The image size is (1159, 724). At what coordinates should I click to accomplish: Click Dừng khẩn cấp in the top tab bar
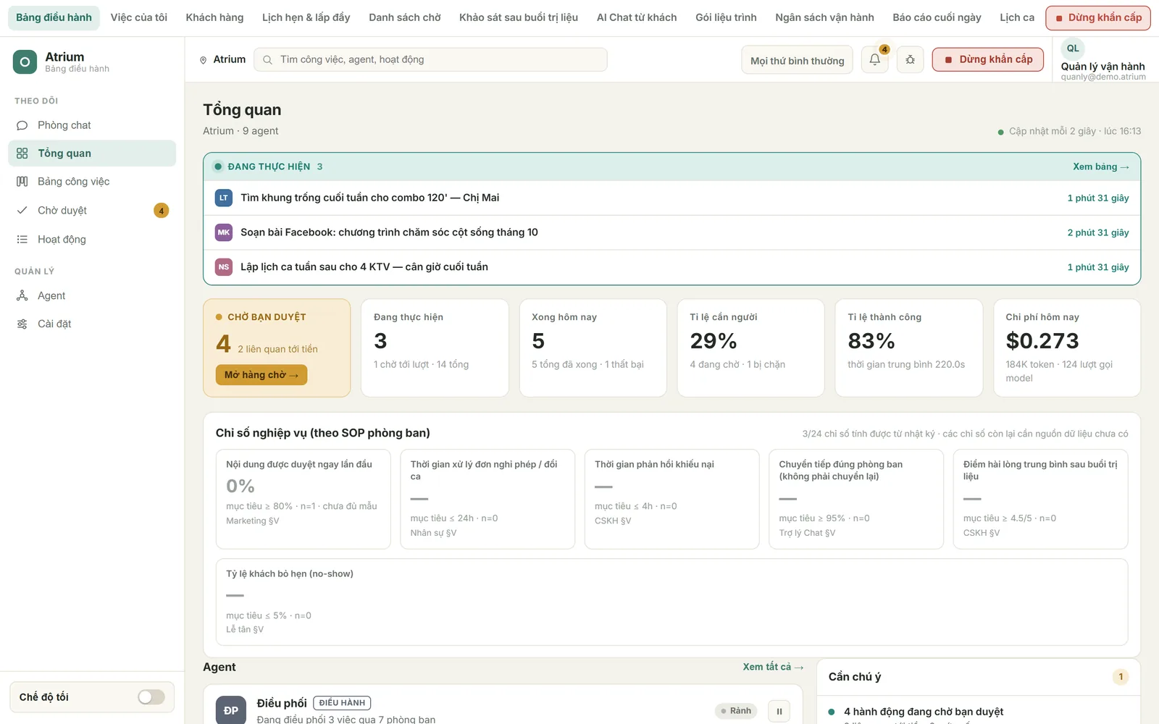[1098, 17]
